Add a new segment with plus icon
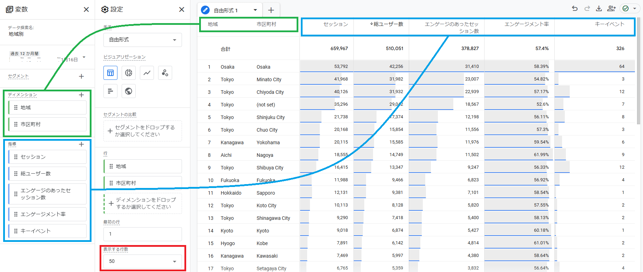 81,76
